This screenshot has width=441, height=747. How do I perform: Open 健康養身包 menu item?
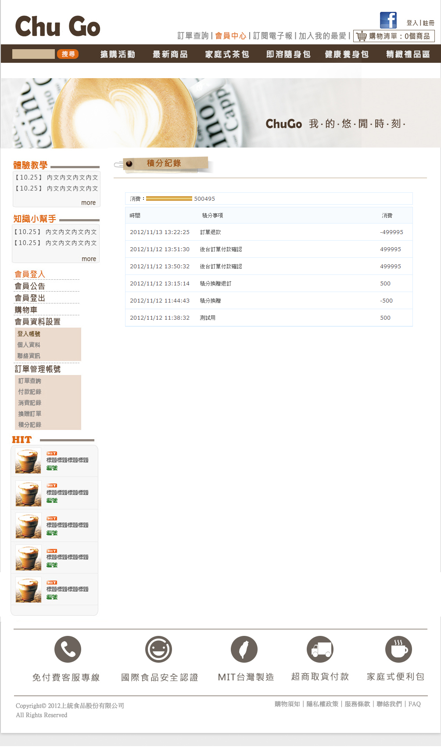click(347, 54)
